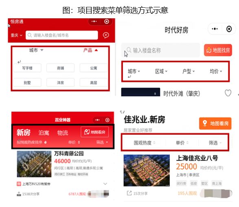Open chat message icon beside 恒房通 search

(x=106, y=35)
